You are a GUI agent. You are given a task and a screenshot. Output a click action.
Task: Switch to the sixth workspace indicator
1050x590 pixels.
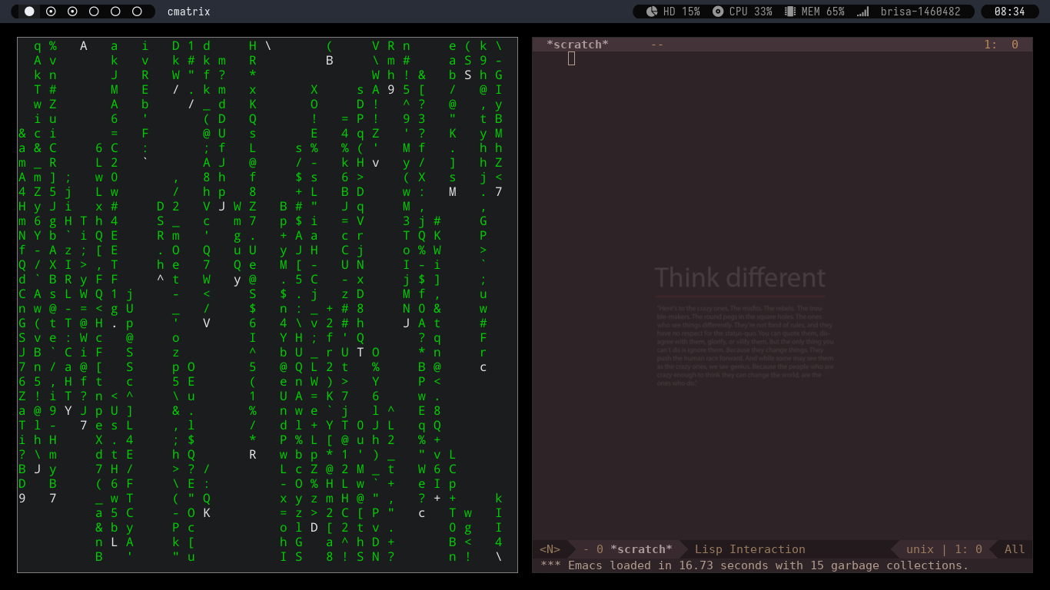point(137,12)
